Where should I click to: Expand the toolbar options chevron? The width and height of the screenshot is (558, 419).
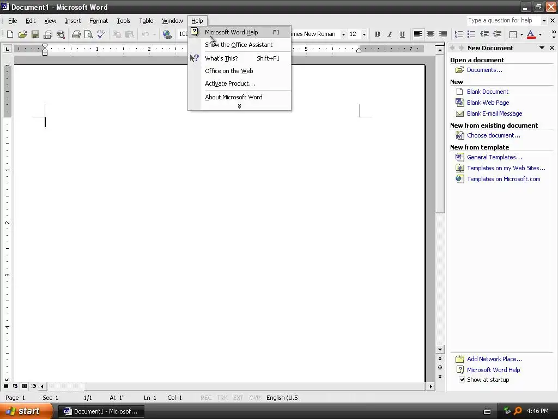tap(554, 34)
